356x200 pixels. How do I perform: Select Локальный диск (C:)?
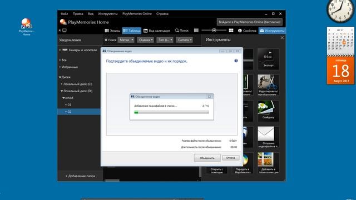(x=78, y=84)
